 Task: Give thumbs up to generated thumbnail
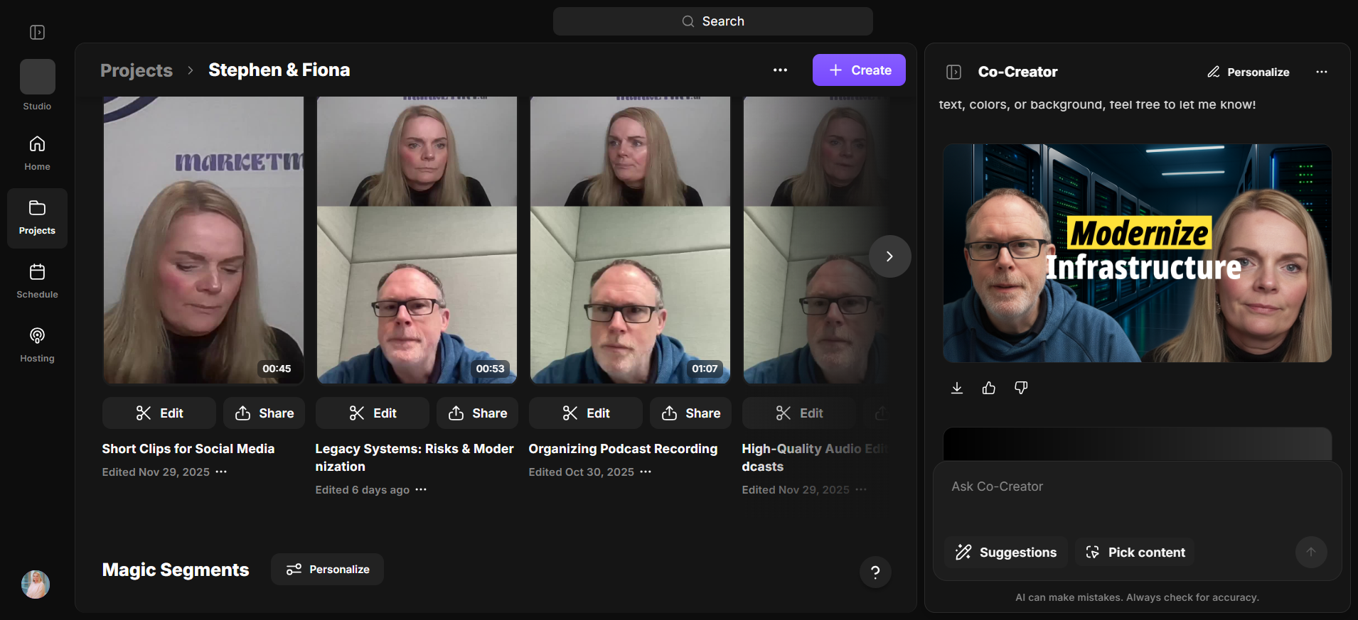coord(989,388)
